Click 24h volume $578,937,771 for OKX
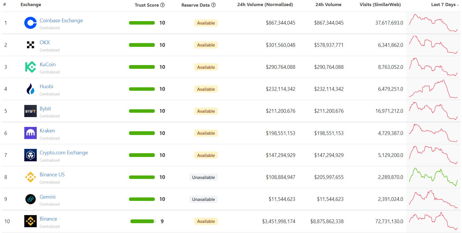This screenshot has height=233, width=462. [329, 45]
